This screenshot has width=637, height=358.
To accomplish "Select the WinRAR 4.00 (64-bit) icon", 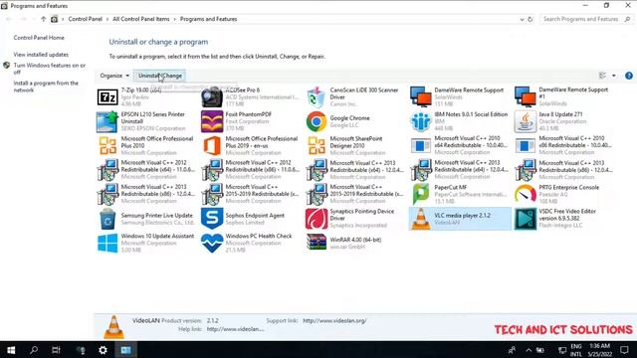I will click(317, 243).
